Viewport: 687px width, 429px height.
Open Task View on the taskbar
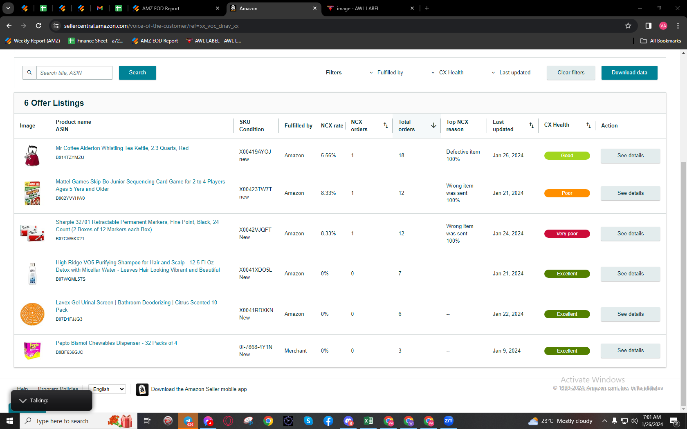147,421
